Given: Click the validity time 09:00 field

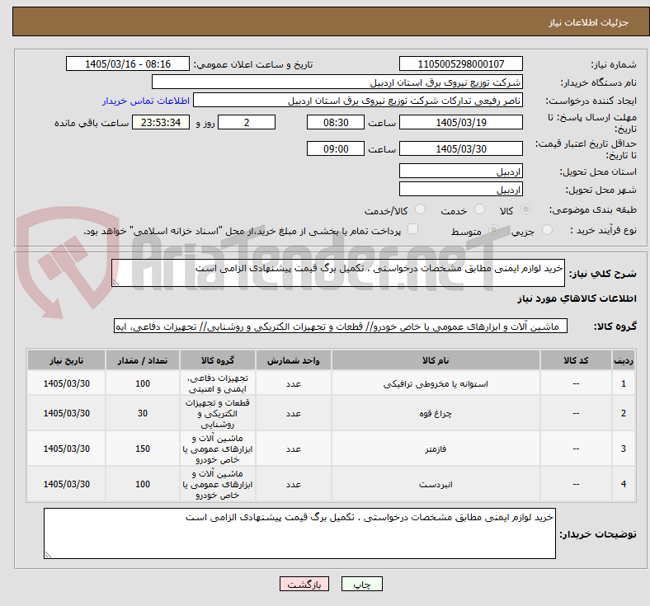Looking at the screenshot, I should tap(336, 148).
